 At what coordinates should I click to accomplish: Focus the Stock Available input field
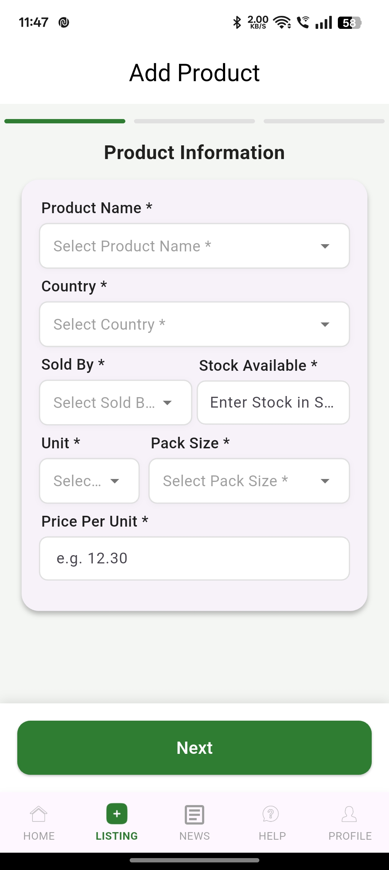click(273, 403)
